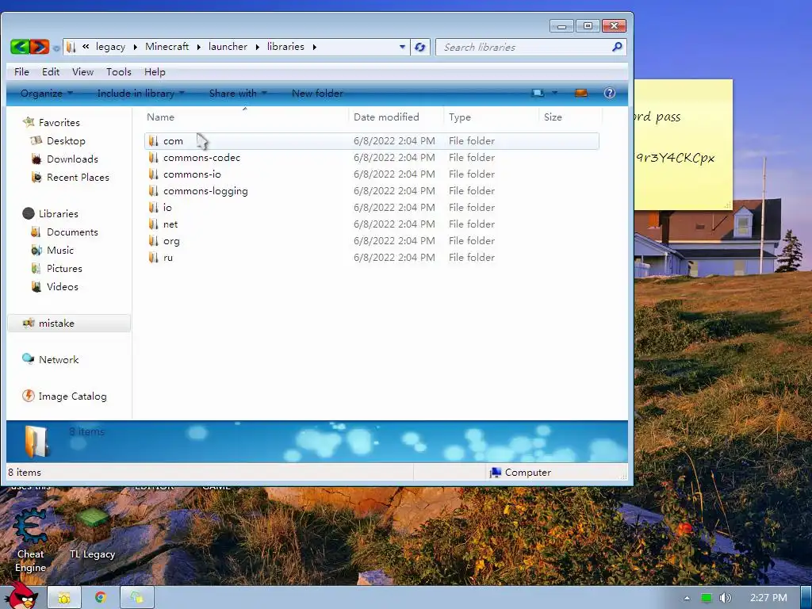Click the blue help question mark icon

point(610,94)
